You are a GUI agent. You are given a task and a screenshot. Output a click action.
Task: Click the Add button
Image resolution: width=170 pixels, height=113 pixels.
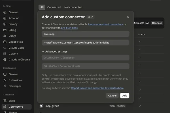coord(125,95)
